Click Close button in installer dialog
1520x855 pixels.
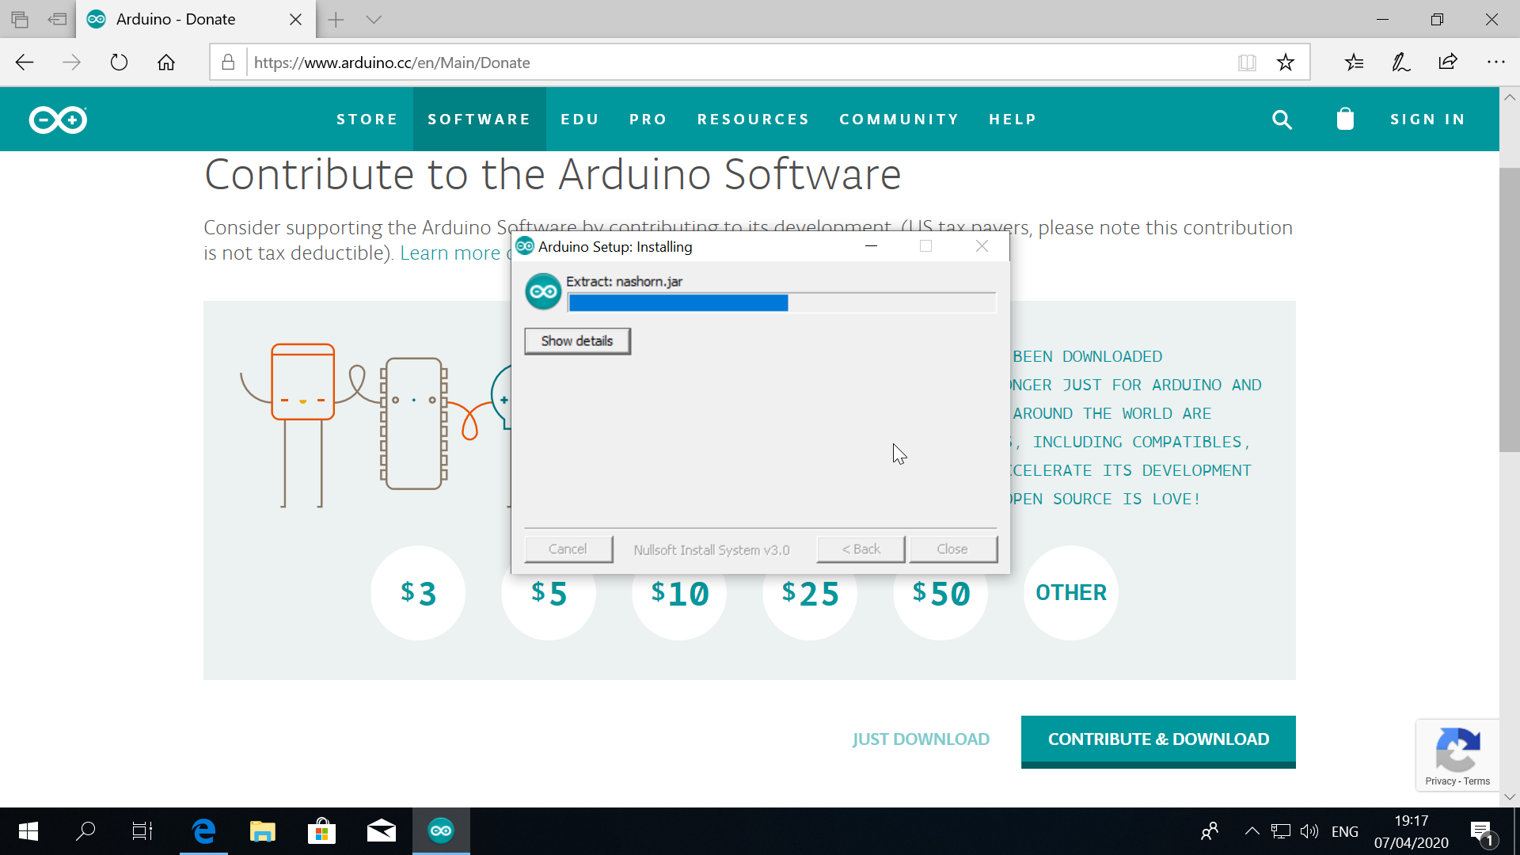952,549
